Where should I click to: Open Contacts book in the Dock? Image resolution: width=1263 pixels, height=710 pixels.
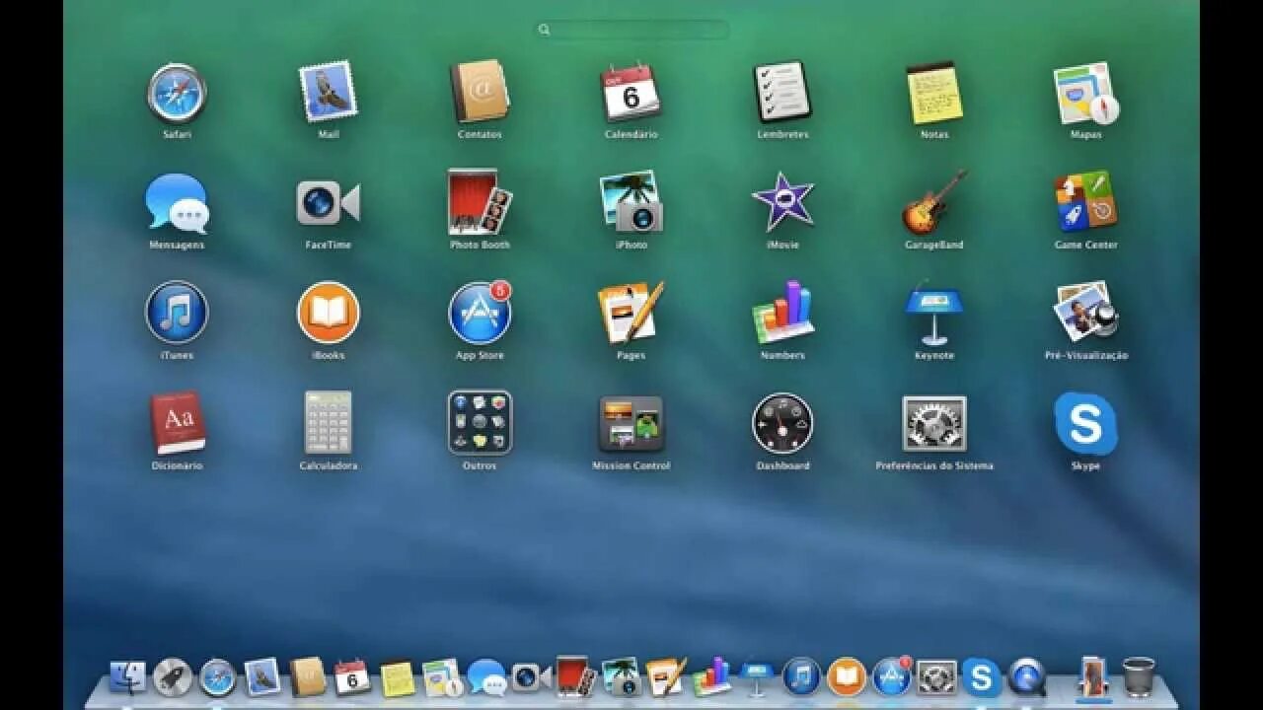point(308,677)
